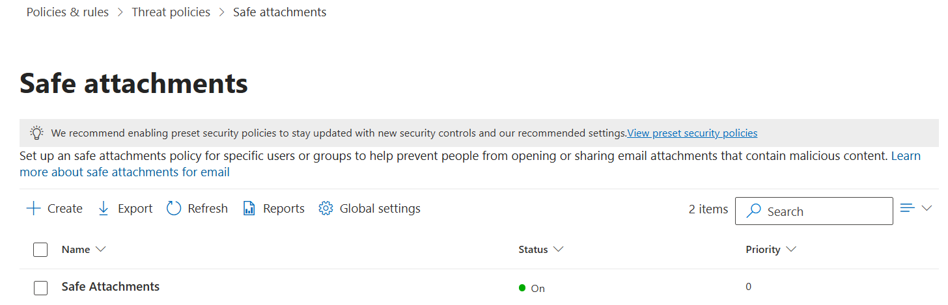
Task: Open the Reports chart icon
Action: (249, 208)
